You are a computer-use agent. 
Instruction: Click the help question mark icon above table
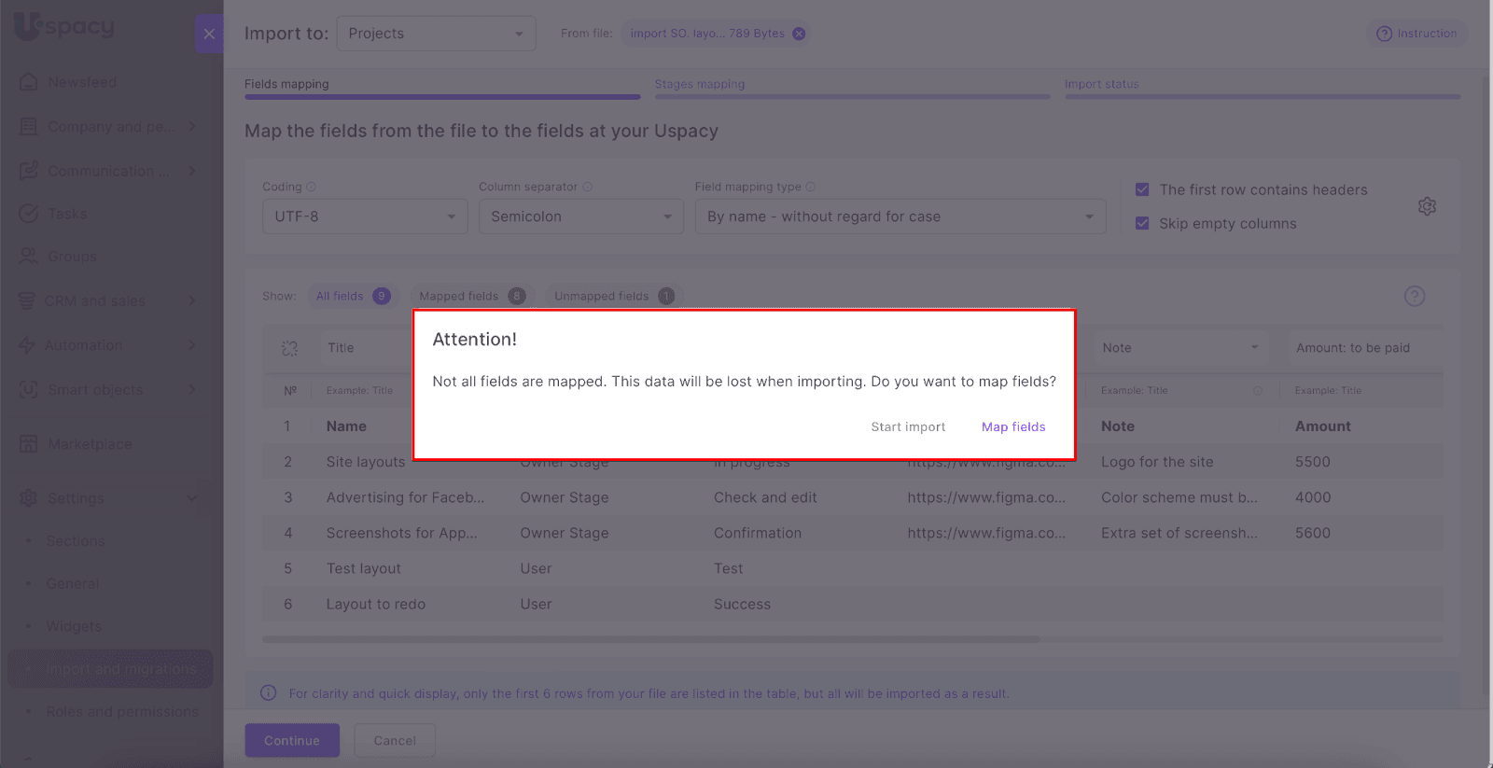1415,296
